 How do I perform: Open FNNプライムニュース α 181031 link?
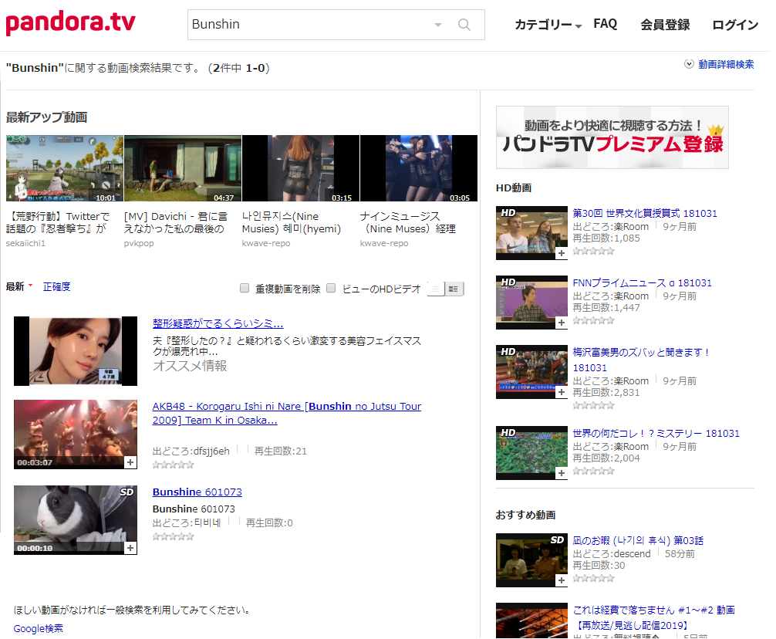pyautogui.click(x=643, y=282)
